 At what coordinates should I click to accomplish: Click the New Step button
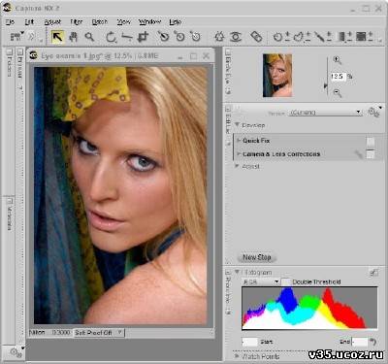[256, 257]
